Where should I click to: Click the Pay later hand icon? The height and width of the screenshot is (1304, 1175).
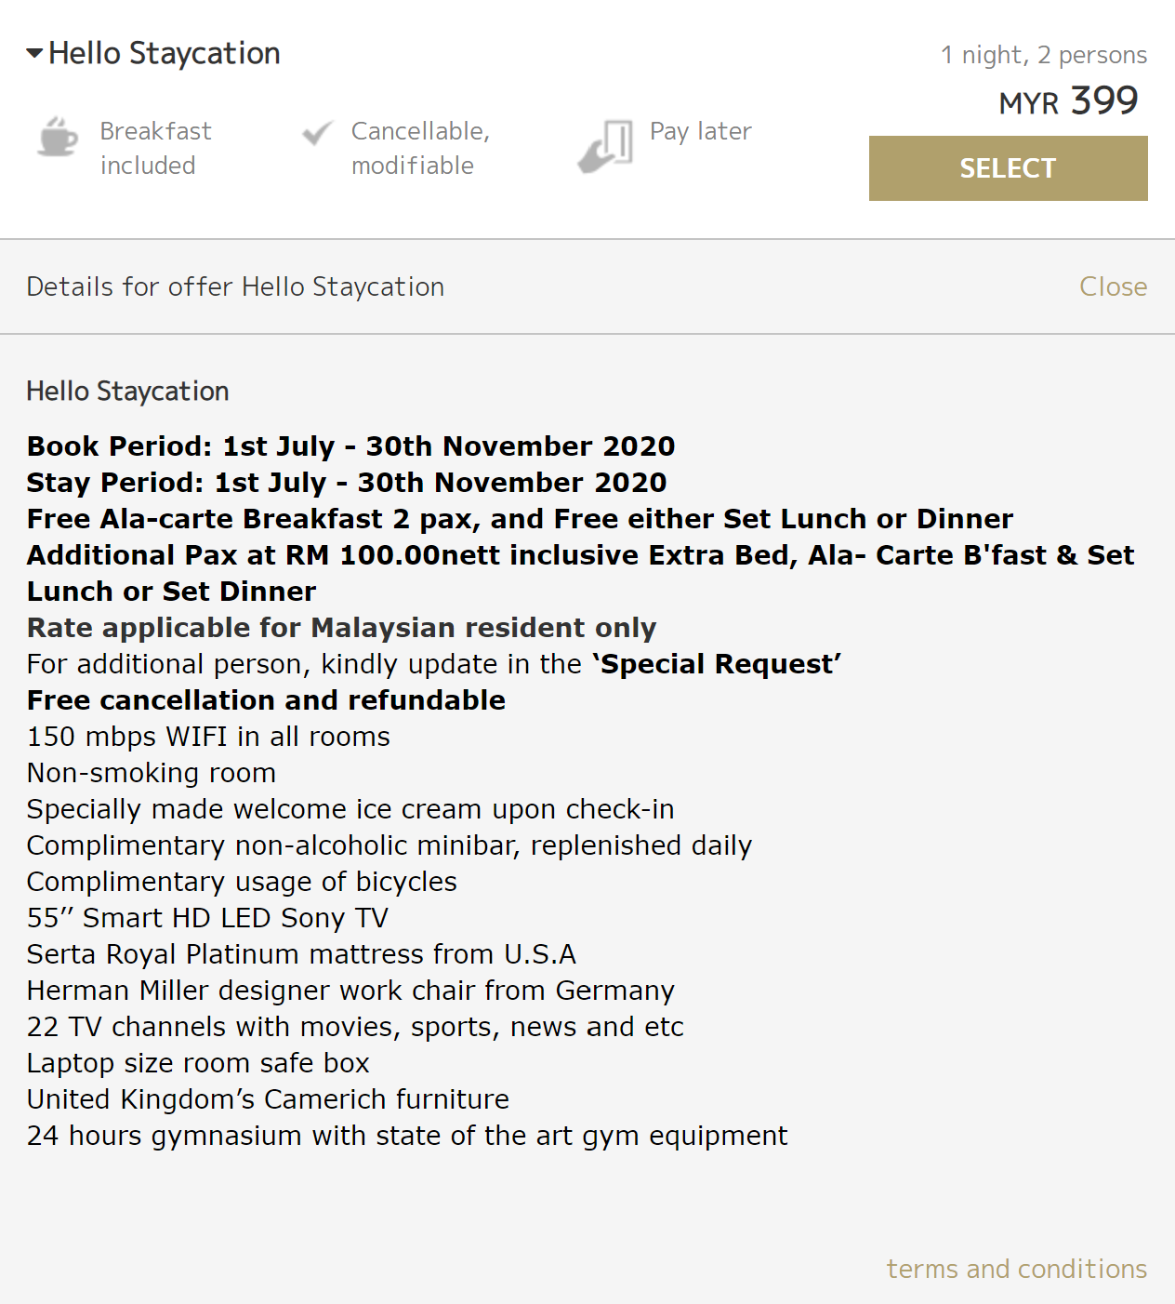605,146
